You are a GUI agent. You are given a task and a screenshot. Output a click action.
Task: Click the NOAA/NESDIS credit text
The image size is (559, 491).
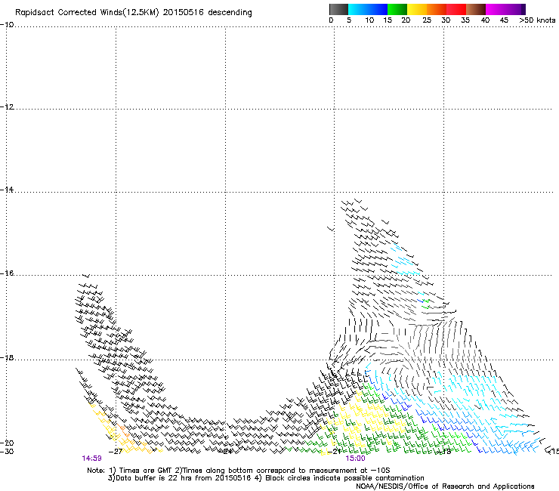pos(445,486)
